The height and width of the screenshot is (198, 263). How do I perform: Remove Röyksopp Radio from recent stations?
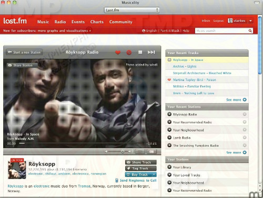pos(245,114)
